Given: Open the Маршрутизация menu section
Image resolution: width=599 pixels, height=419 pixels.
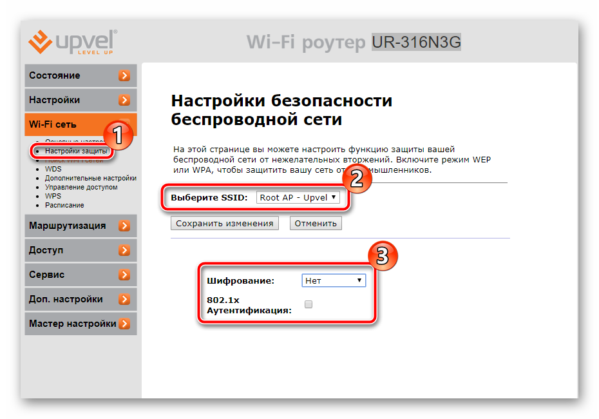Looking at the screenshot, I should click(x=81, y=226).
